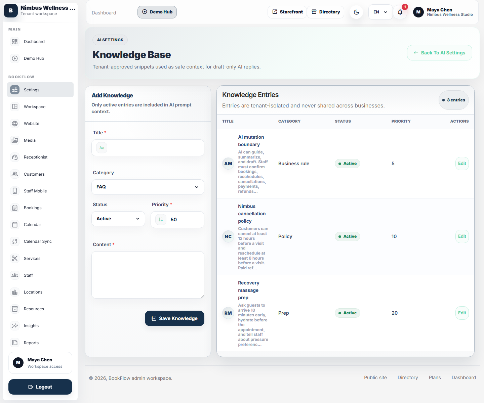
Task: Open Dashboard from the sidebar icon
Action: [15, 42]
